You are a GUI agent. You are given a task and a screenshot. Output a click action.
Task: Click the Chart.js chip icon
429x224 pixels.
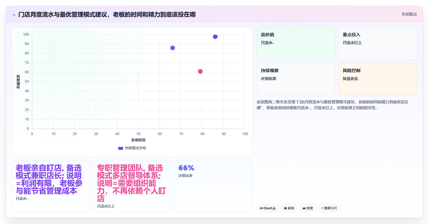tap(261, 208)
